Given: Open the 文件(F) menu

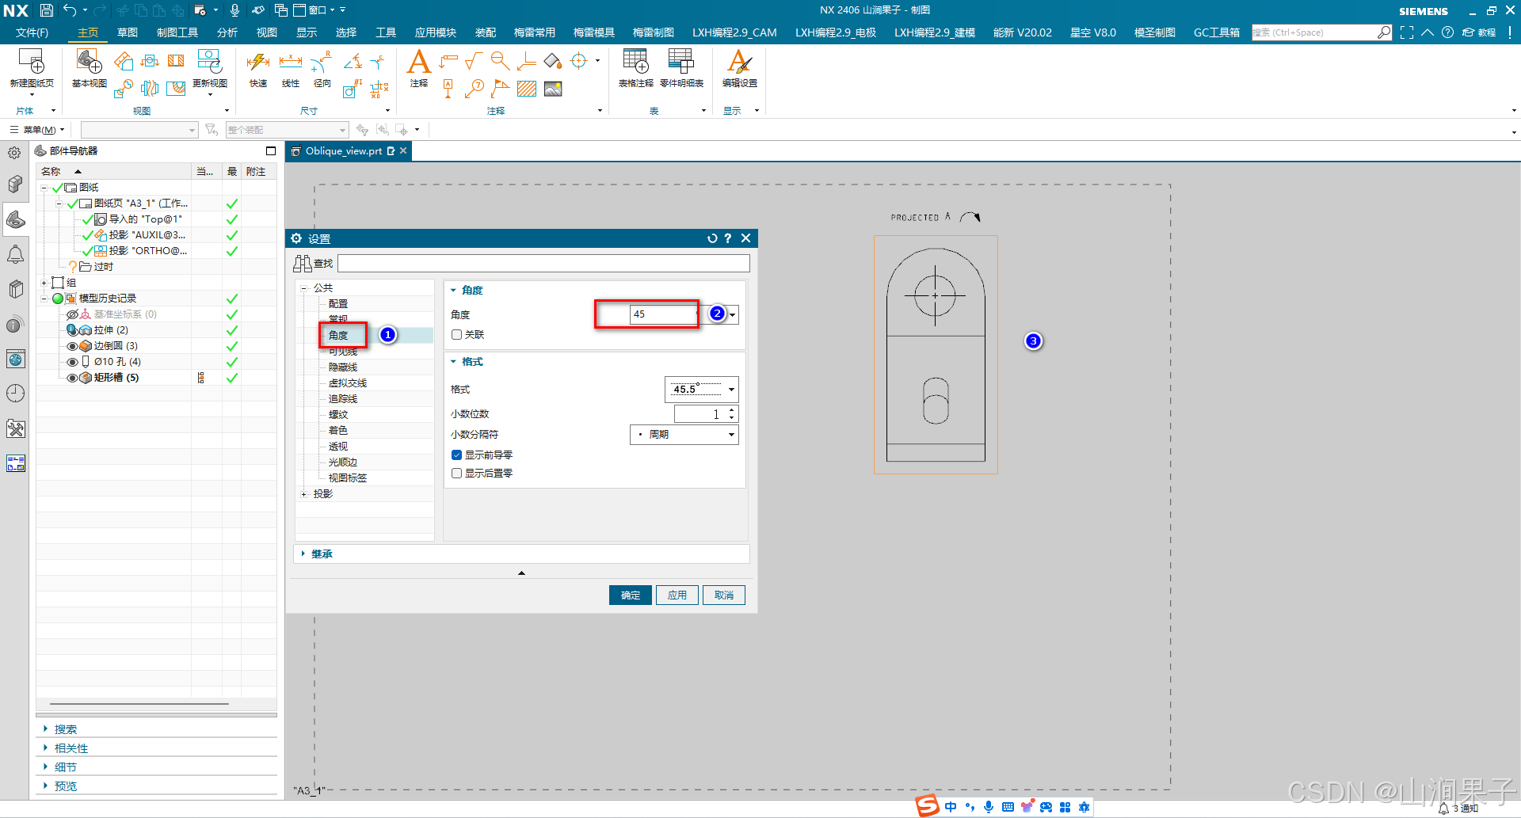Looking at the screenshot, I should [x=32, y=32].
